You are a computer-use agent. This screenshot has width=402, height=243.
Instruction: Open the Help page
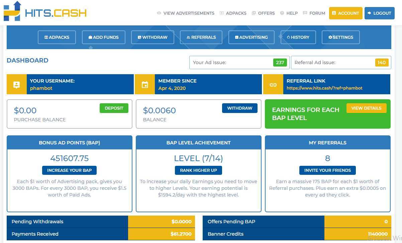292,13
